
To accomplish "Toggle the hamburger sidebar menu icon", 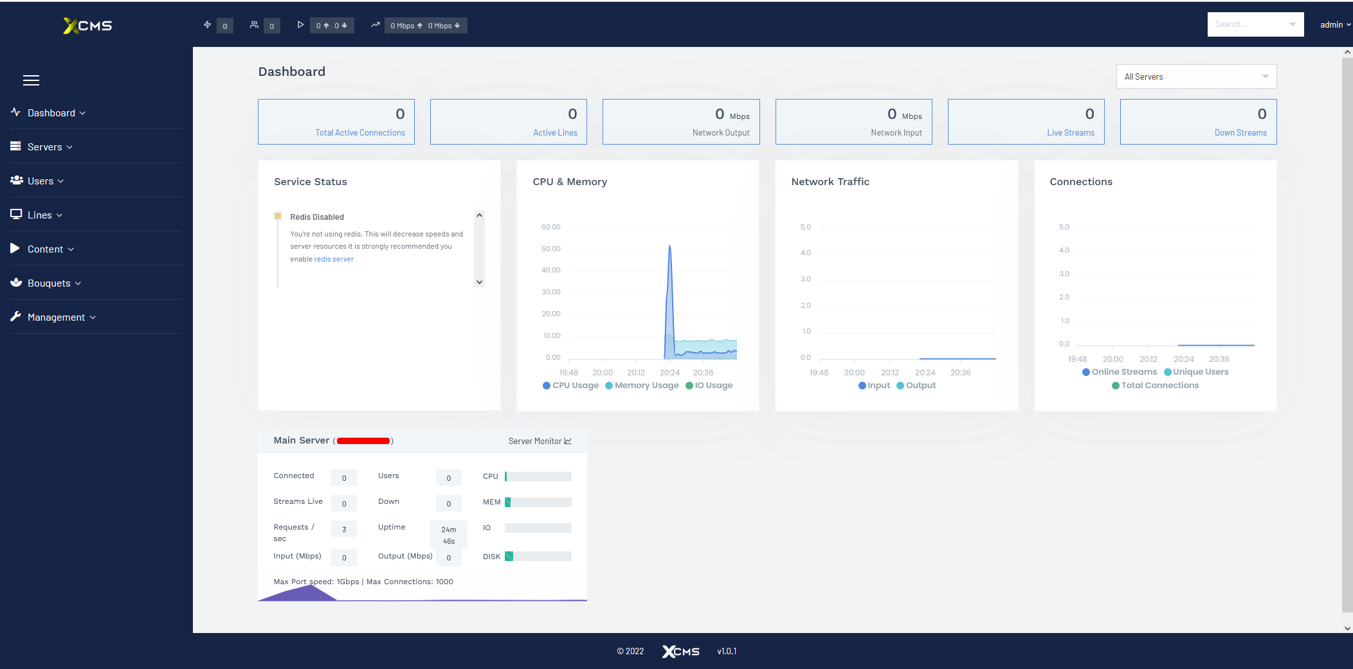I will [31, 80].
